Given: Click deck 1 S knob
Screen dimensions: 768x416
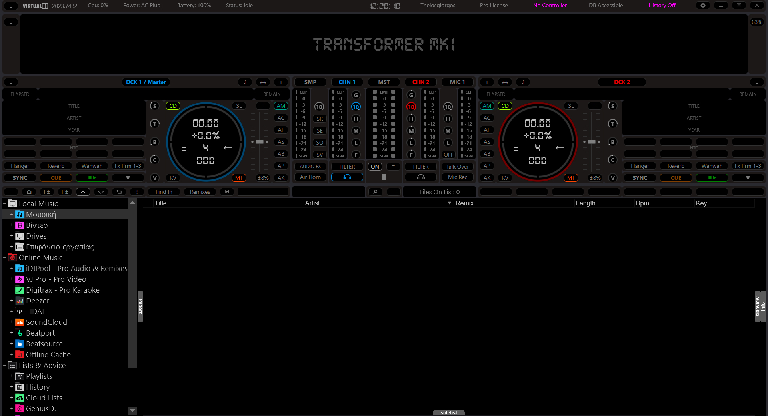Looking at the screenshot, I should tap(154, 106).
